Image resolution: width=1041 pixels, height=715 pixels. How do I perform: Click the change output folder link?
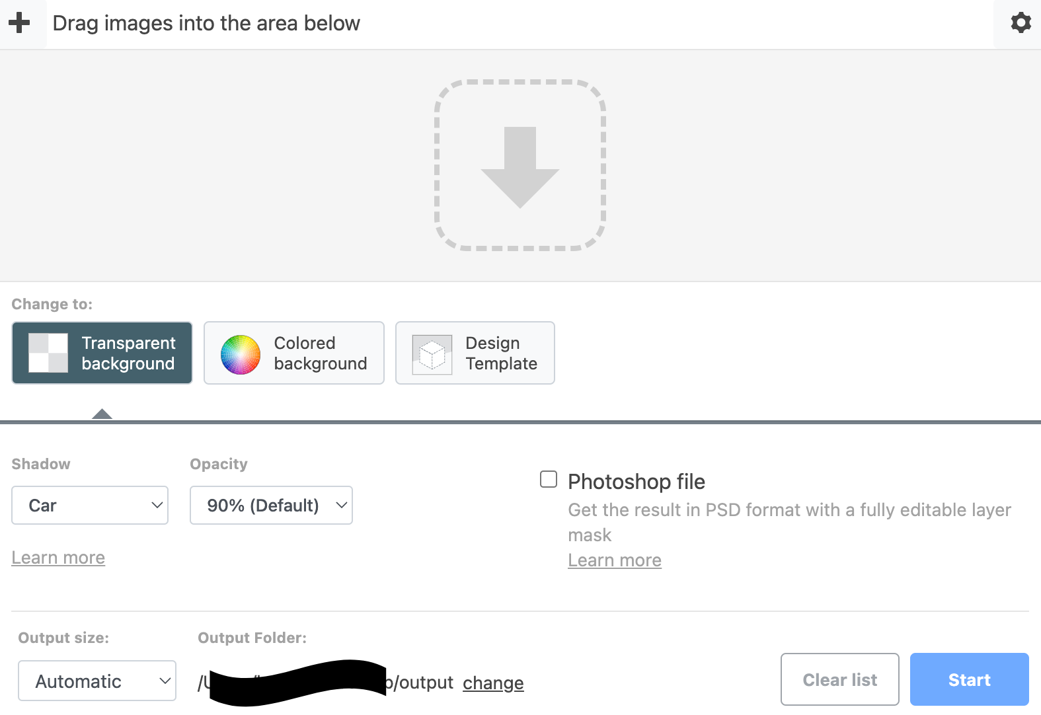point(493,683)
